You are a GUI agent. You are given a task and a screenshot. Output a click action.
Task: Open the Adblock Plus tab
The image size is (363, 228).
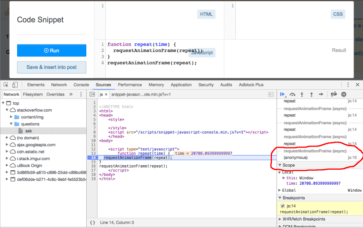pyautogui.click(x=251, y=85)
